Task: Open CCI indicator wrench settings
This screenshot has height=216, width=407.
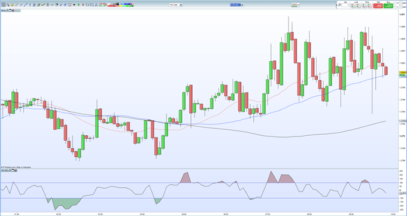Action: coord(10,171)
